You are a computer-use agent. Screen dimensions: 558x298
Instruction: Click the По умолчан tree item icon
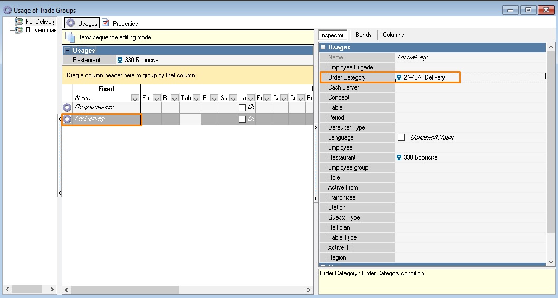click(19, 30)
